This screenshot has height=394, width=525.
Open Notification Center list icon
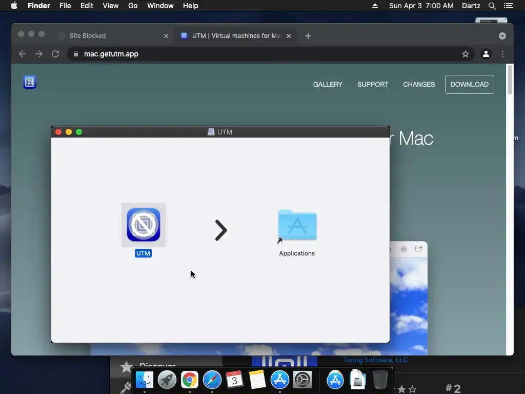pyautogui.click(x=508, y=6)
